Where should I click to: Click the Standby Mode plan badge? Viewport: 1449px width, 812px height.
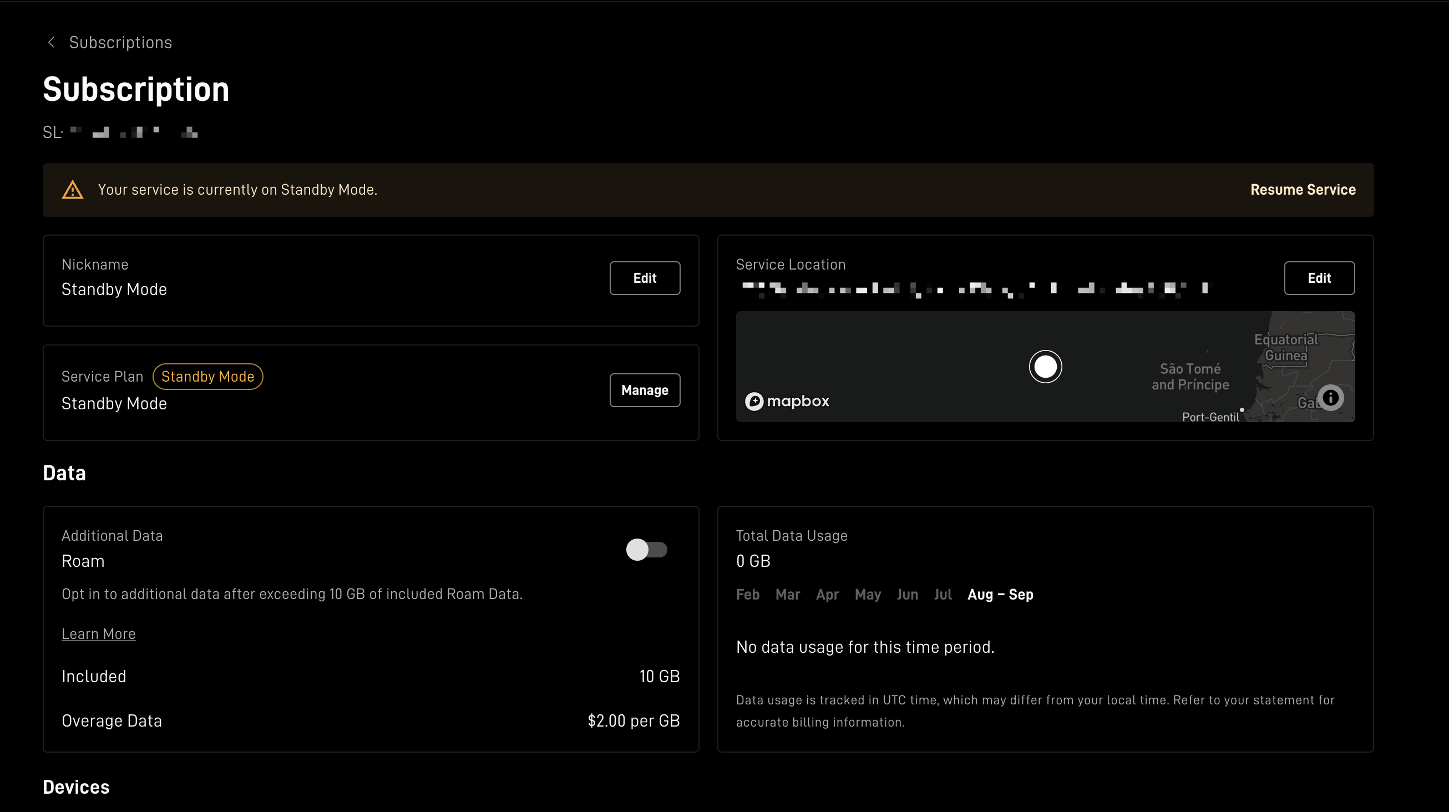[x=207, y=376]
